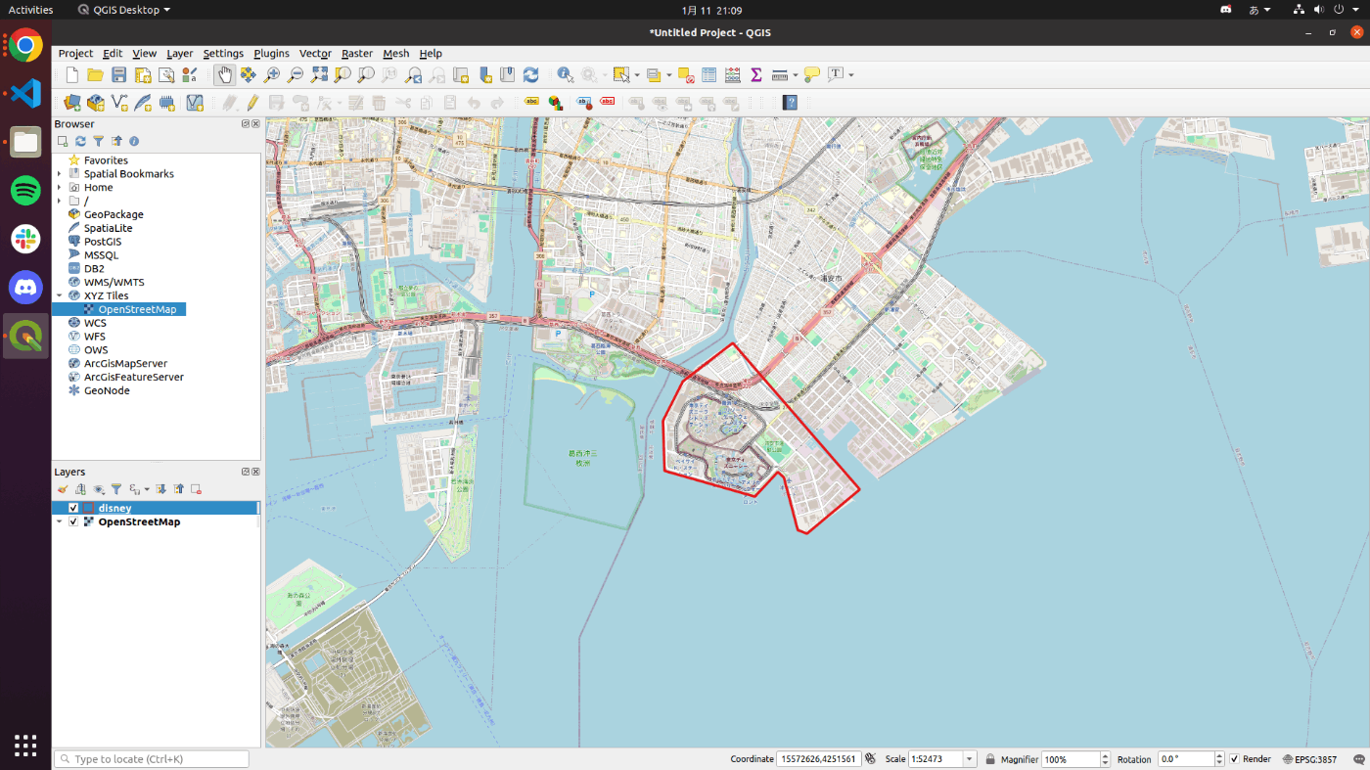1370x770 pixels.
Task: Click the Filter Browser funnel icon
Action: (98, 142)
